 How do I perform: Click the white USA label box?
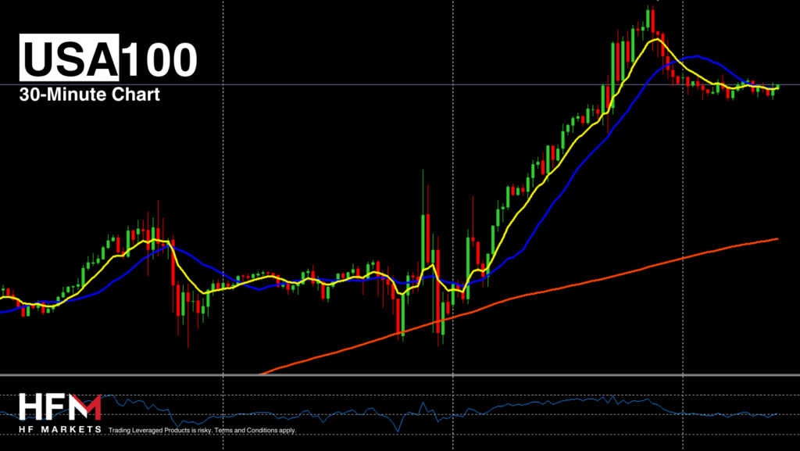pos(70,59)
